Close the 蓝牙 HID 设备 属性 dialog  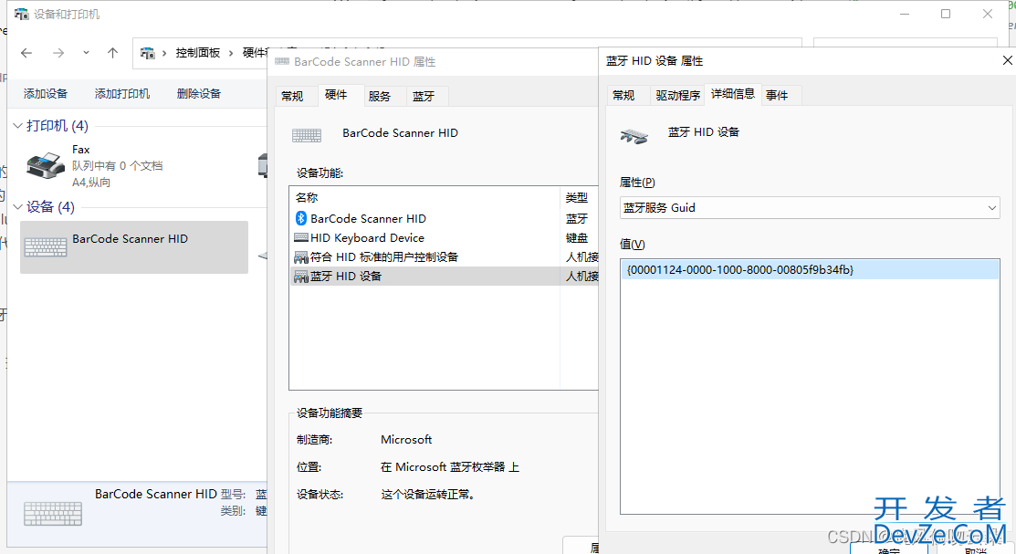coord(1007,60)
